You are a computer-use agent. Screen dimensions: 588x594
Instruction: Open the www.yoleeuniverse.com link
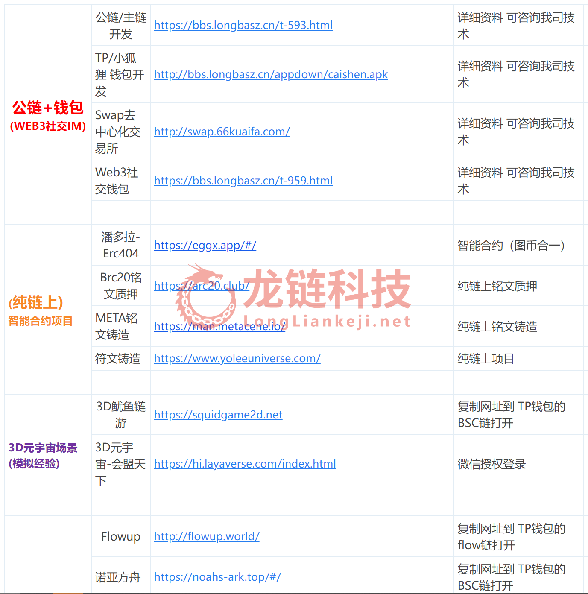(237, 358)
